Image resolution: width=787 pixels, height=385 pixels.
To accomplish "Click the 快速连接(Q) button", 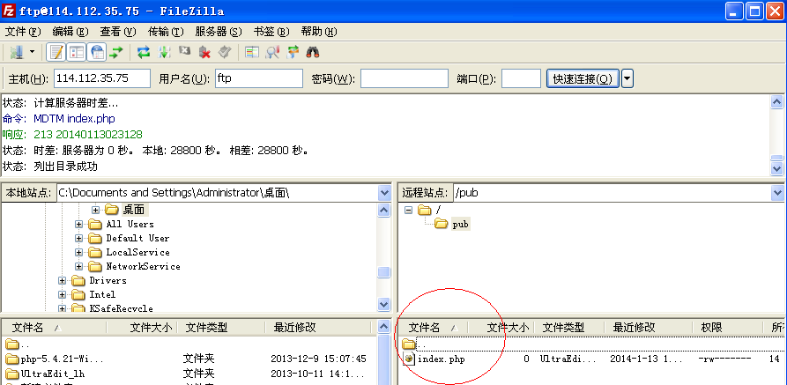I will click(x=583, y=78).
